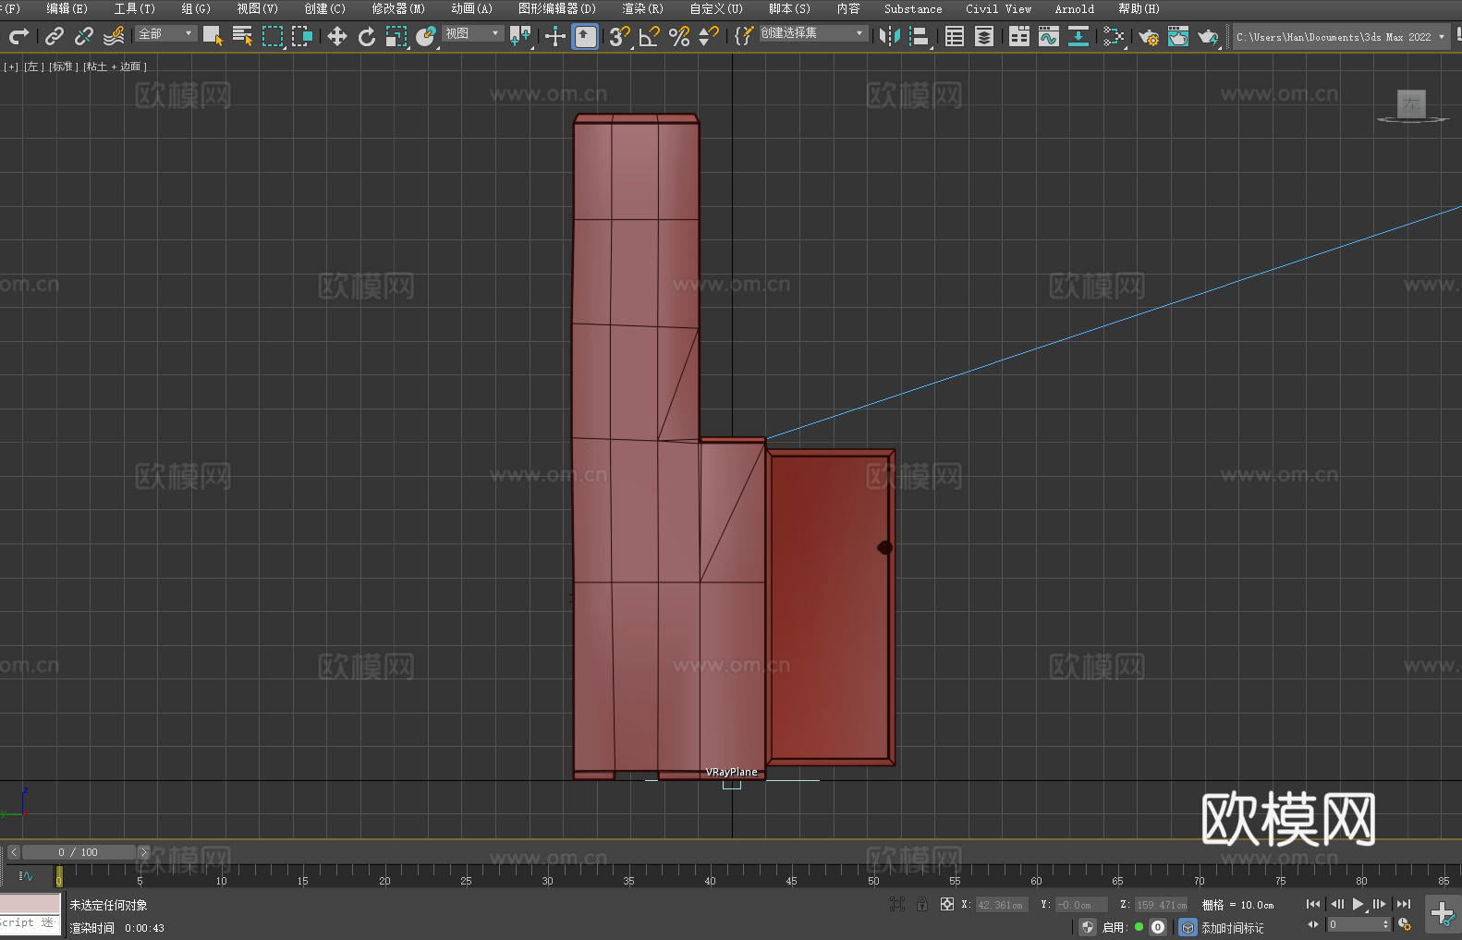The image size is (1462, 940).
Task: Open the 修改器(M) menu
Action: point(398,8)
